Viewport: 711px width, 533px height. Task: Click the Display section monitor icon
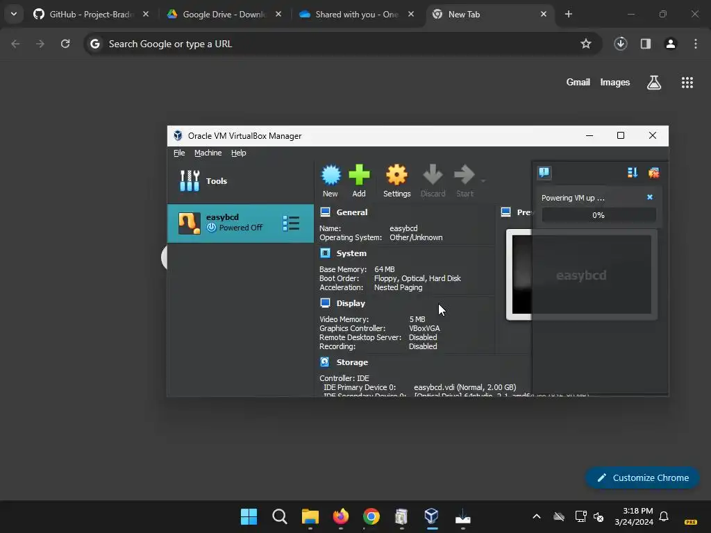point(325,303)
